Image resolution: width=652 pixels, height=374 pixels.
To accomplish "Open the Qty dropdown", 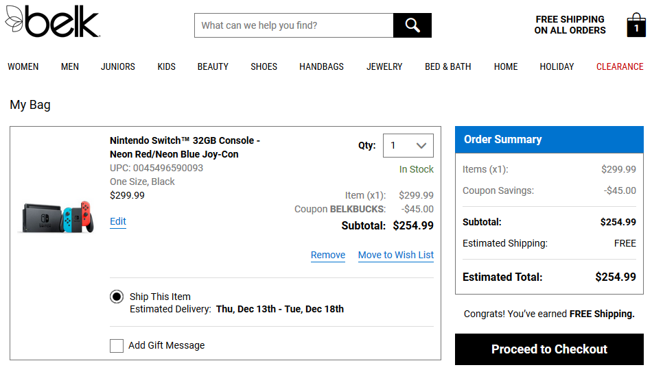I will 408,145.
